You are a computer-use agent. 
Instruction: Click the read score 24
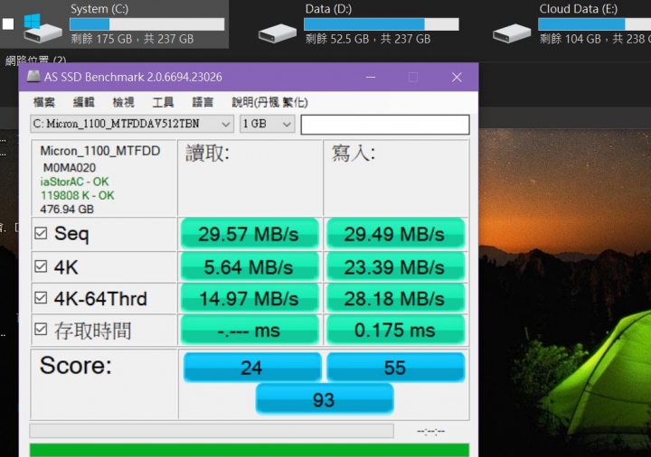(x=252, y=367)
